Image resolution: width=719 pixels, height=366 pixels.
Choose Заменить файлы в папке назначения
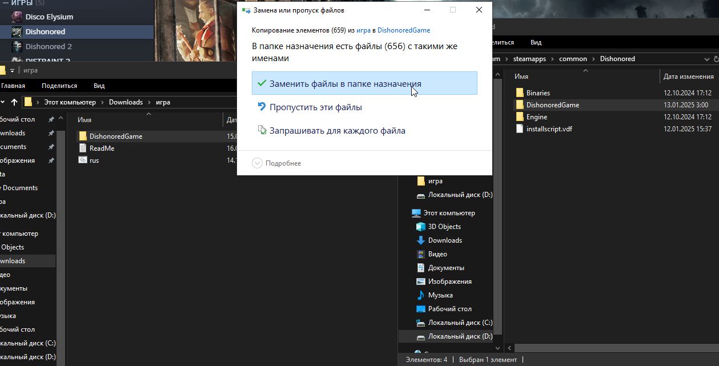pyautogui.click(x=364, y=83)
